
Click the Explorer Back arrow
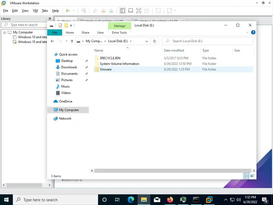[x=52, y=41]
